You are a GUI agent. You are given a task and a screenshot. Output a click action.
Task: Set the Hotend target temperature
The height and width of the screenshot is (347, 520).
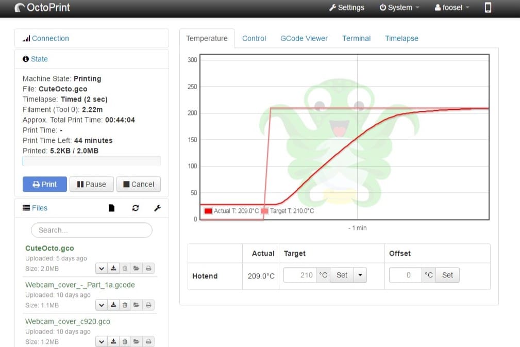[x=342, y=275]
